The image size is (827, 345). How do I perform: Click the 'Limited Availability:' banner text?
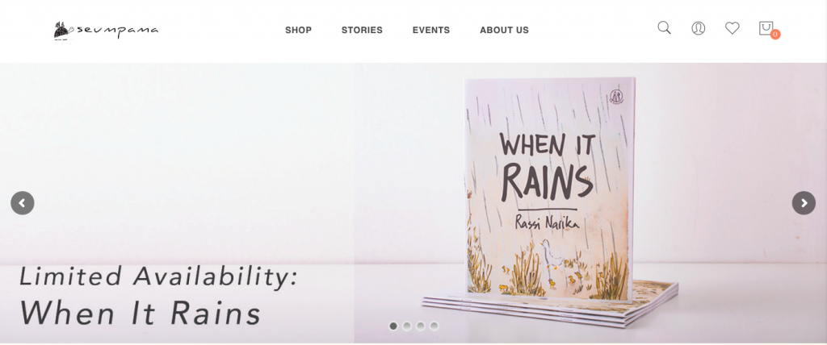pyautogui.click(x=159, y=276)
